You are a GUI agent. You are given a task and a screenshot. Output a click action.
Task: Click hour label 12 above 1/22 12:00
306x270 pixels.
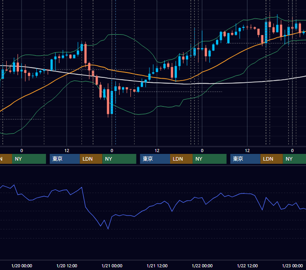coord(247,151)
